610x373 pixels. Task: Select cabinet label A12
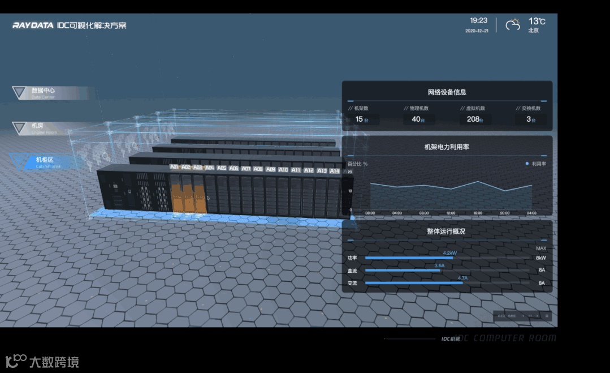[309, 170]
